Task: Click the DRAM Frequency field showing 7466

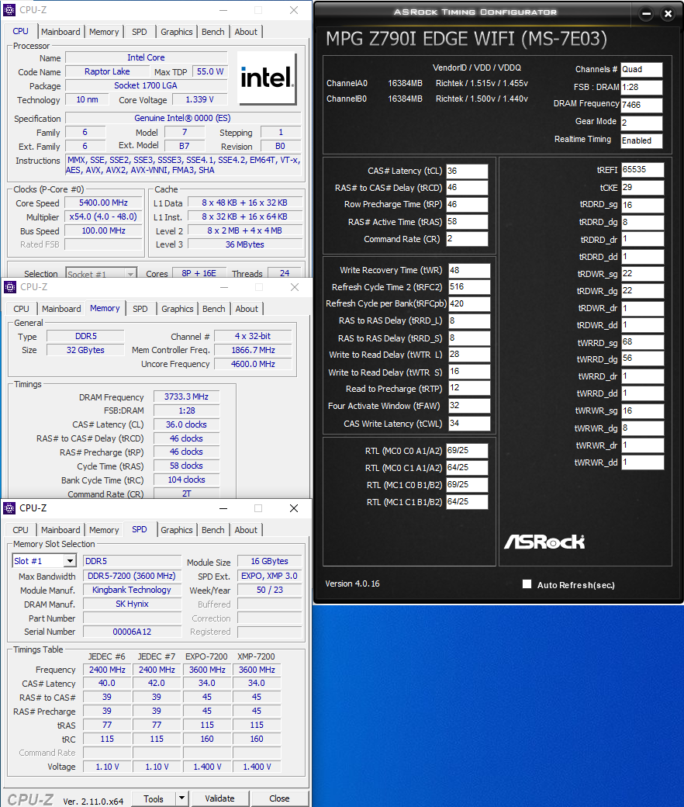Action: pyautogui.click(x=641, y=105)
